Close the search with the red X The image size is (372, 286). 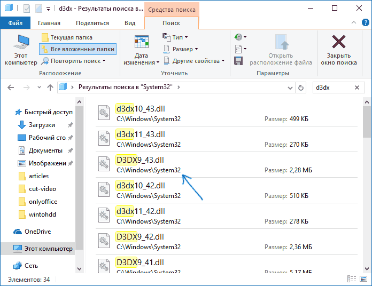pos(339,50)
